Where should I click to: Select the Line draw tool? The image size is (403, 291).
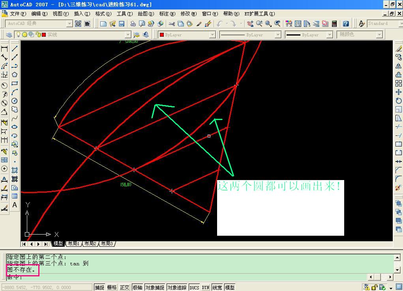[15, 49]
